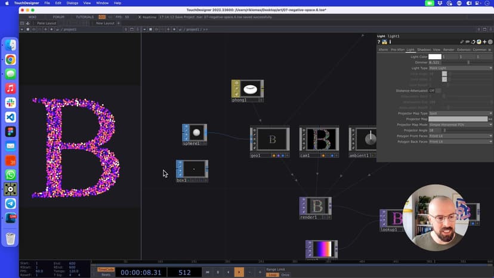Click the Python help icon in parameter panel
Image resolution: width=494 pixels, height=278 pixels.
pos(384,42)
